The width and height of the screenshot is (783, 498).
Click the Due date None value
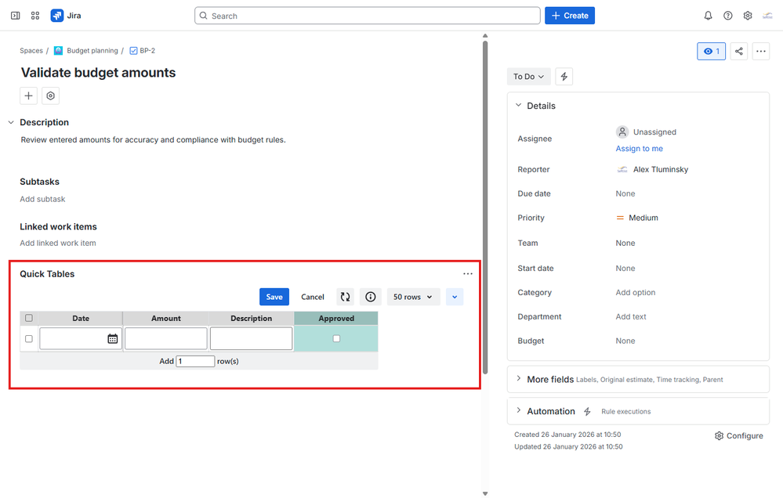point(625,193)
